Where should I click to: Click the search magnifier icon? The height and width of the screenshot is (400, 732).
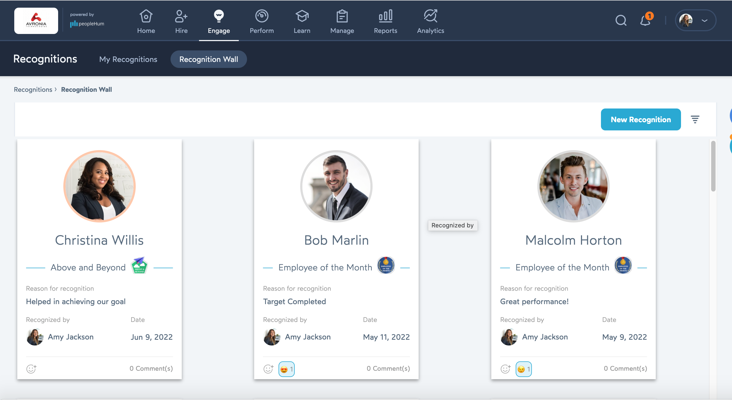[621, 20]
